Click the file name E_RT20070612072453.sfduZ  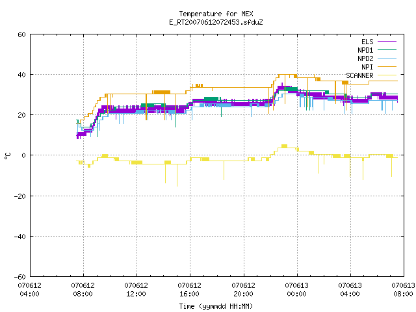[x=216, y=22]
